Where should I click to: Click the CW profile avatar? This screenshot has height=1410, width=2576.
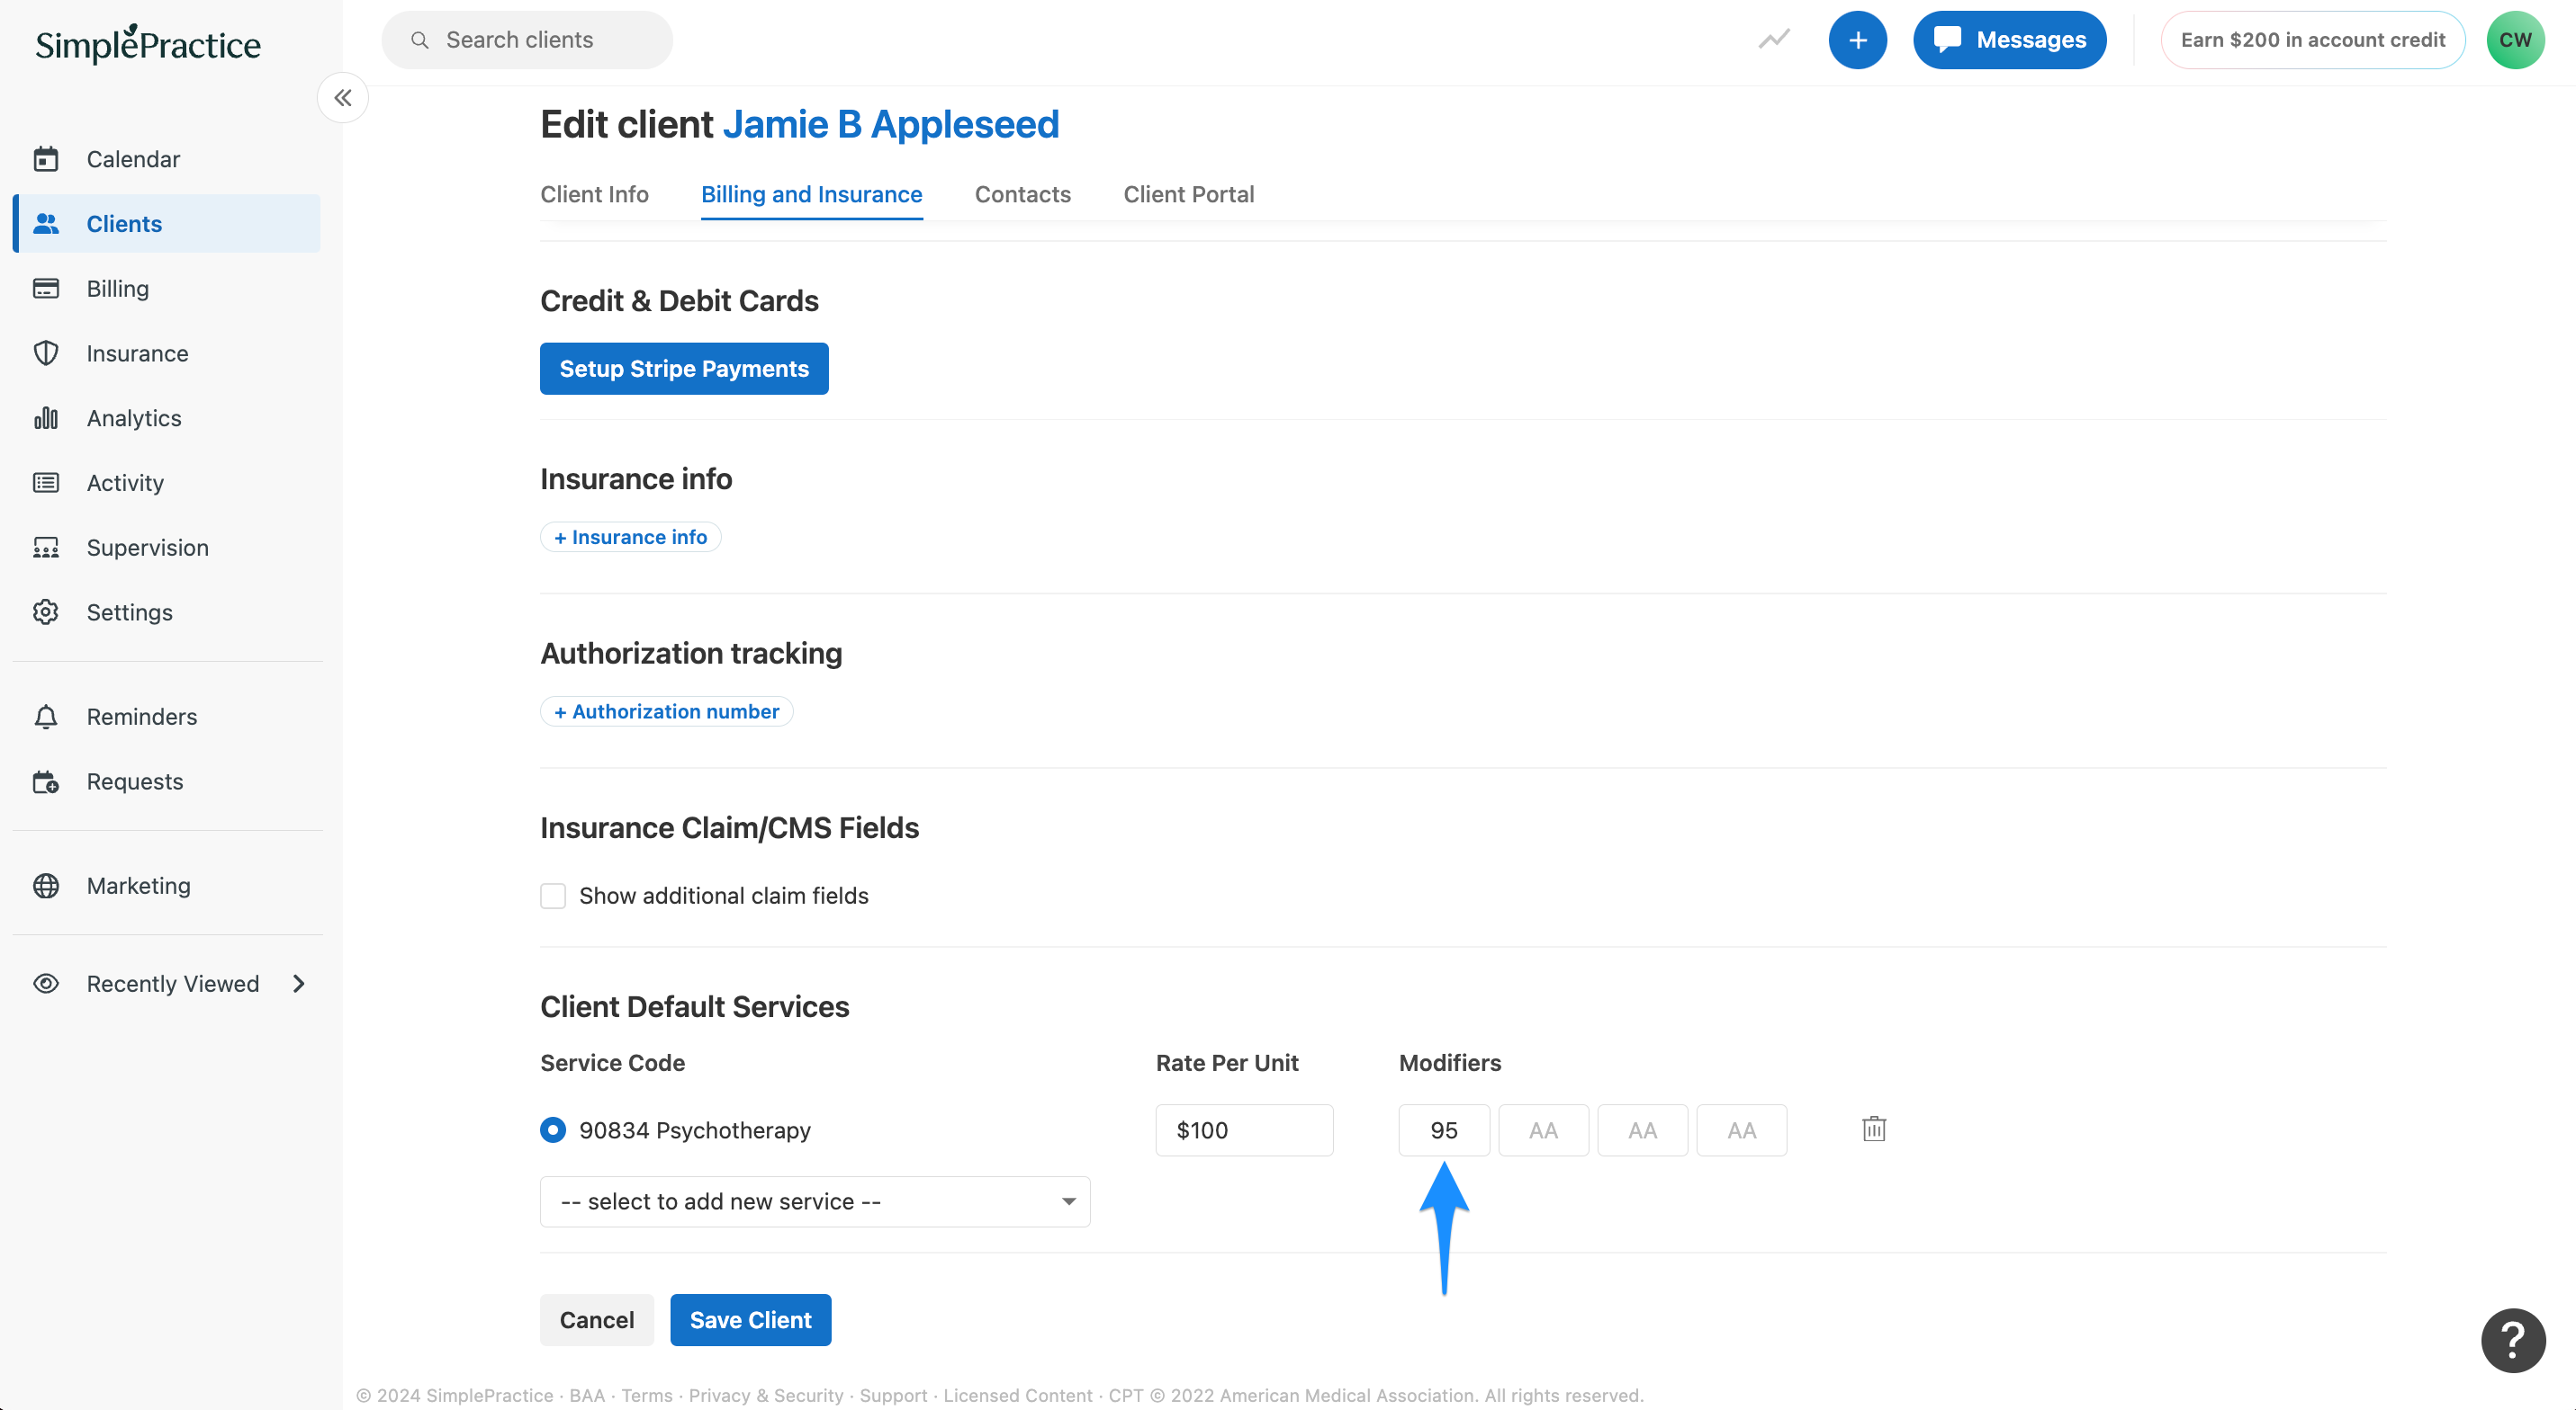[2515, 40]
